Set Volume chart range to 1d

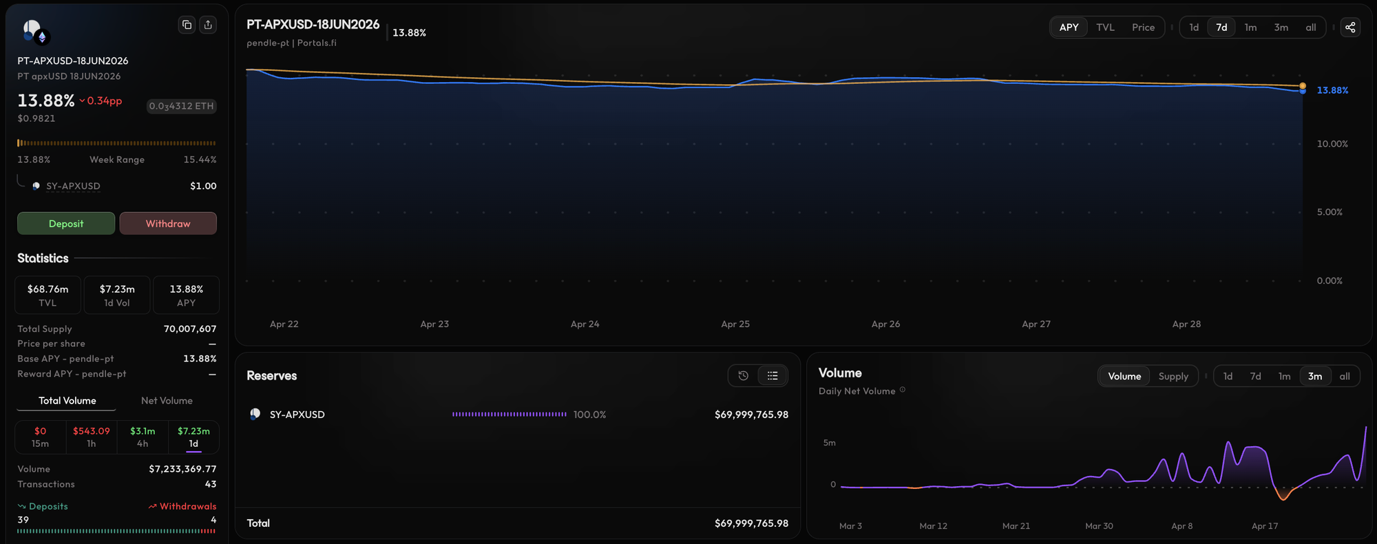tap(1228, 376)
